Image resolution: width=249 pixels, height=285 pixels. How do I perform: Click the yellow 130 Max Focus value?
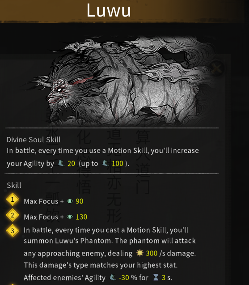point(81,217)
